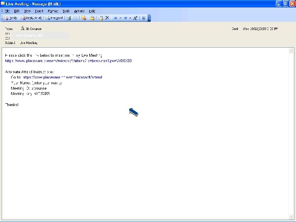Open Help using the question mark icon
The image size is (296, 222).
tap(143, 18)
